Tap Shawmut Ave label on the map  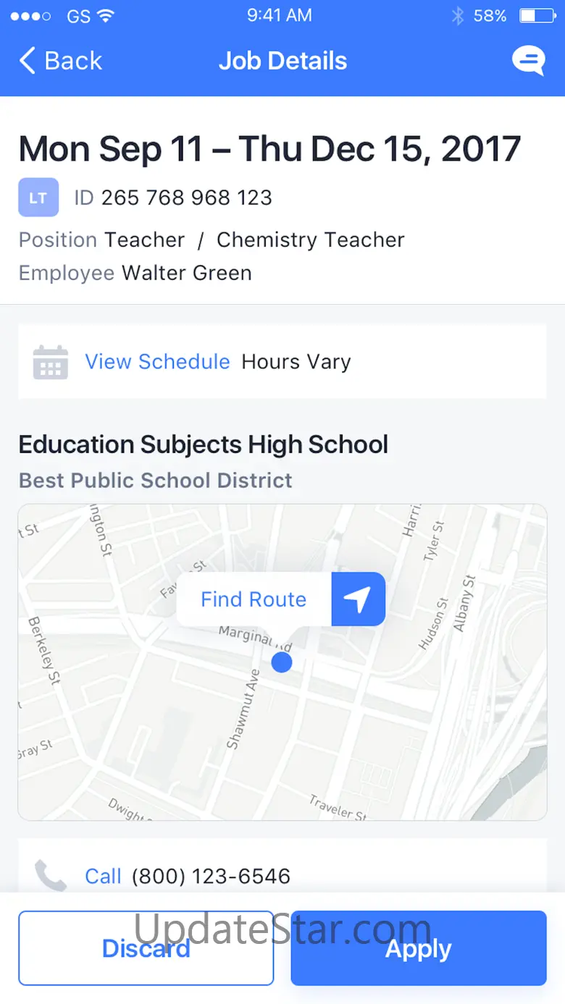click(x=243, y=710)
